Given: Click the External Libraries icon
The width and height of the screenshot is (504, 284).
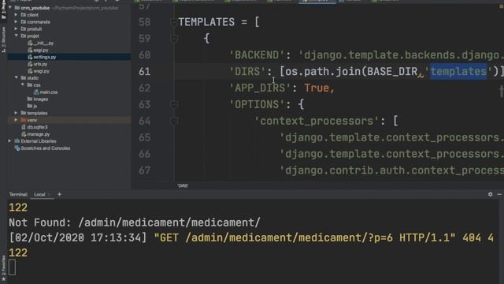Looking at the screenshot, I should click(17, 141).
